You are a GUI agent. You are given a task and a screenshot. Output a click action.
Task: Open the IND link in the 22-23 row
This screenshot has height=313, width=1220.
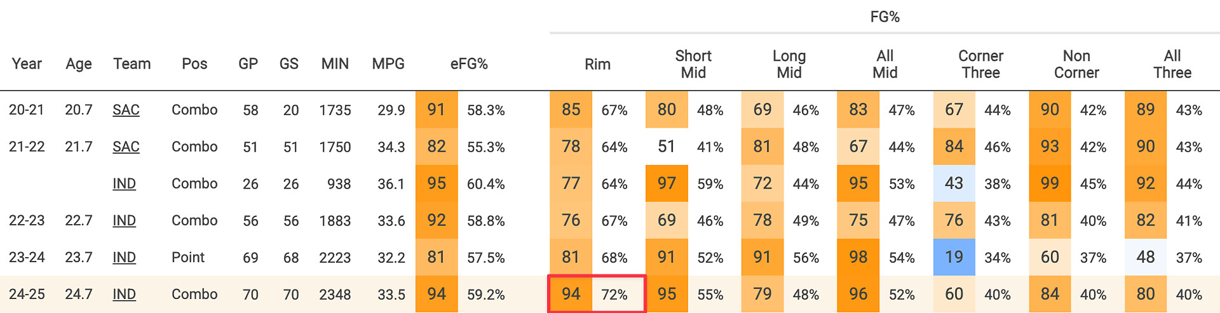124,220
